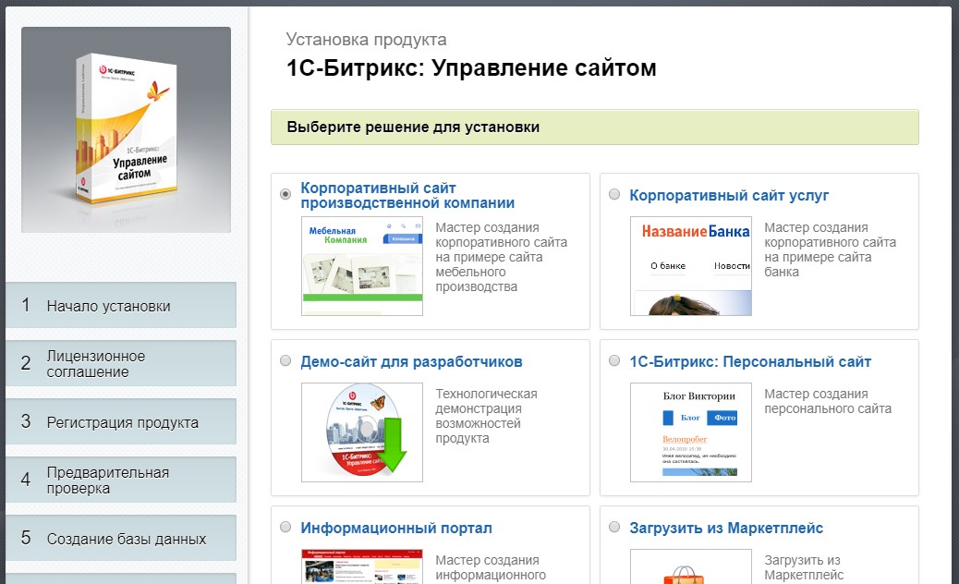Click the information portal preview thumbnail
This screenshot has width=959, height=584.
[x=362, y=566]
